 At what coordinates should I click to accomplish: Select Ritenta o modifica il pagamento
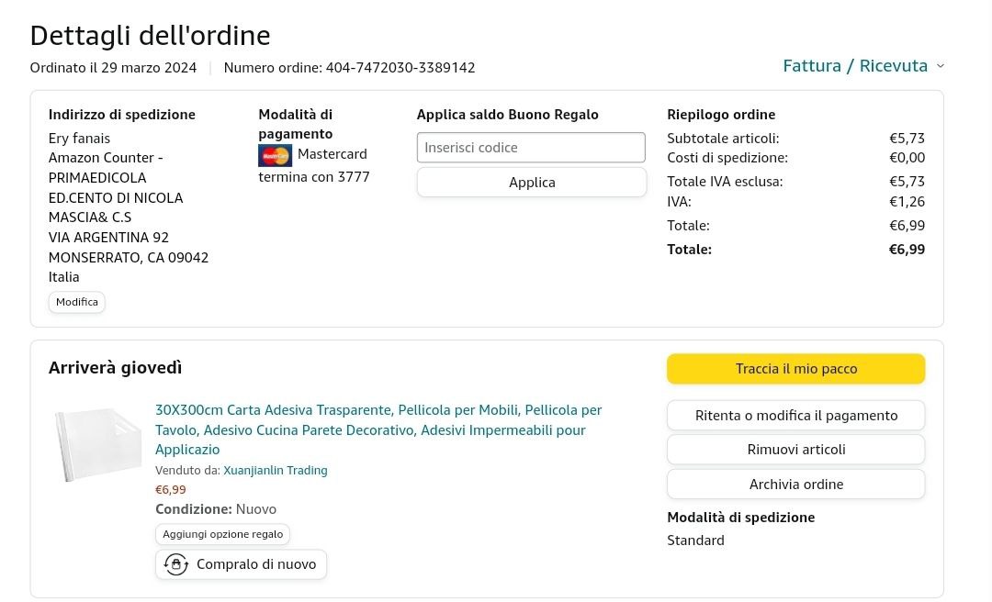point(795,416)
